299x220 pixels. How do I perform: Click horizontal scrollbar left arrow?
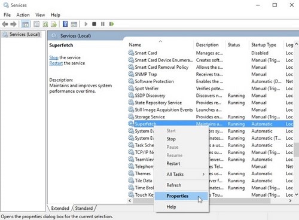[x=130, y=201]
